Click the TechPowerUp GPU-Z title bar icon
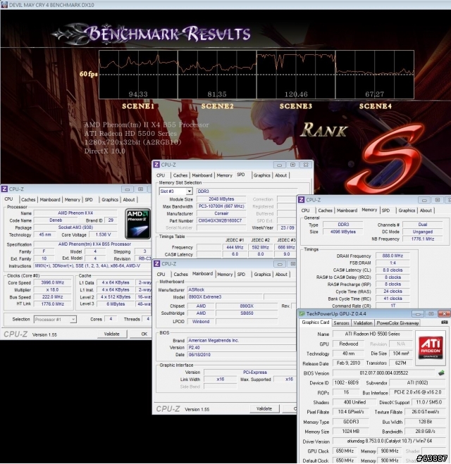This screenshot has height=464, width=451. point(302,313)
